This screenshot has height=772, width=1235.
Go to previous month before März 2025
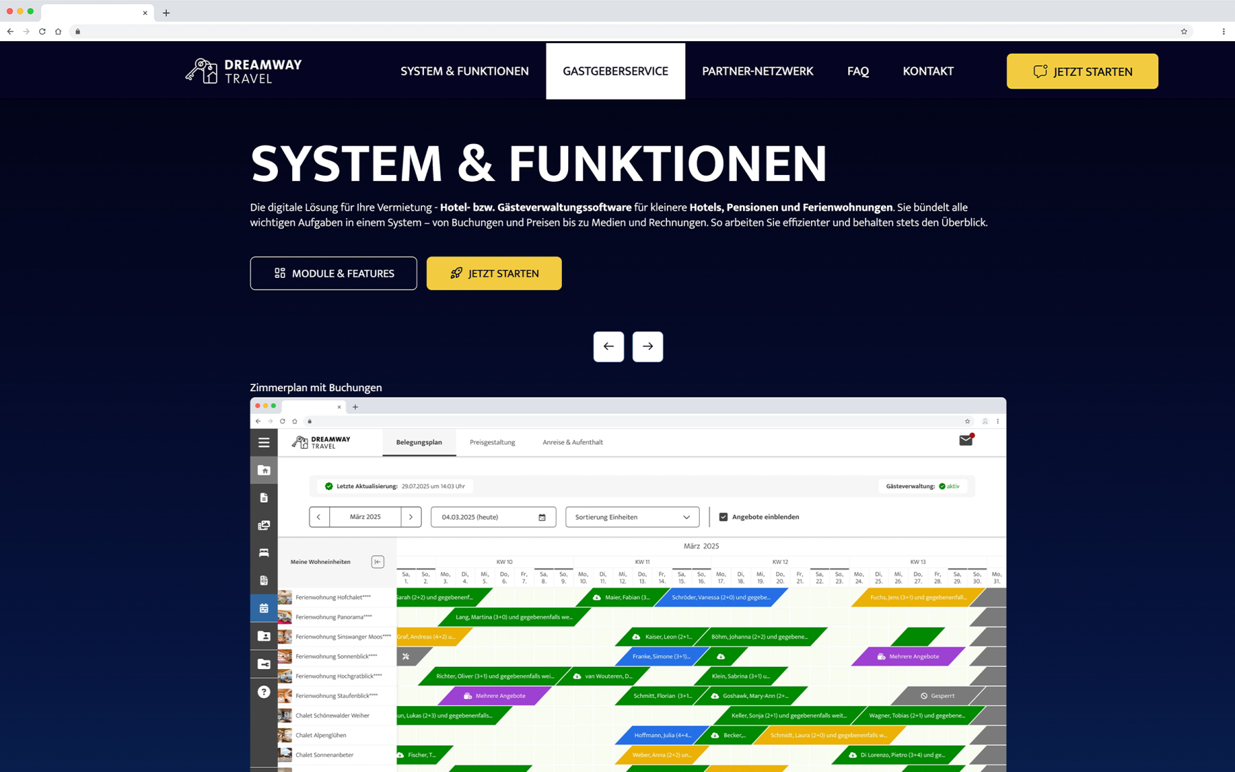[319, 517]
